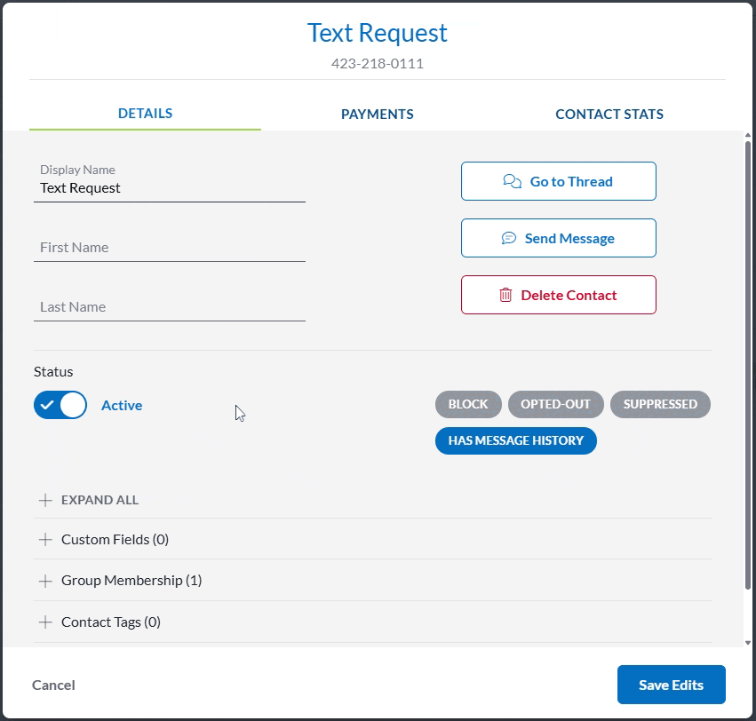Viewport: 756px width, 721px height.
Task: Click the HAS MESSAGE HISTORY badge
Action: click(516, 440)
